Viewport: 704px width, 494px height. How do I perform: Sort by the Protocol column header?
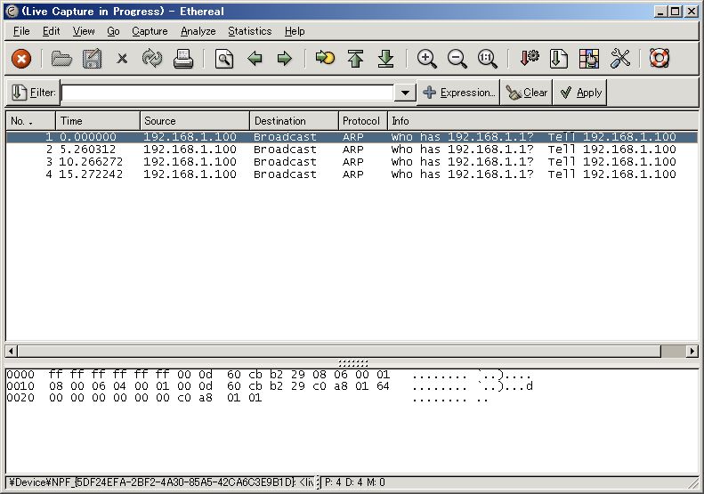[x=363, y=121]
